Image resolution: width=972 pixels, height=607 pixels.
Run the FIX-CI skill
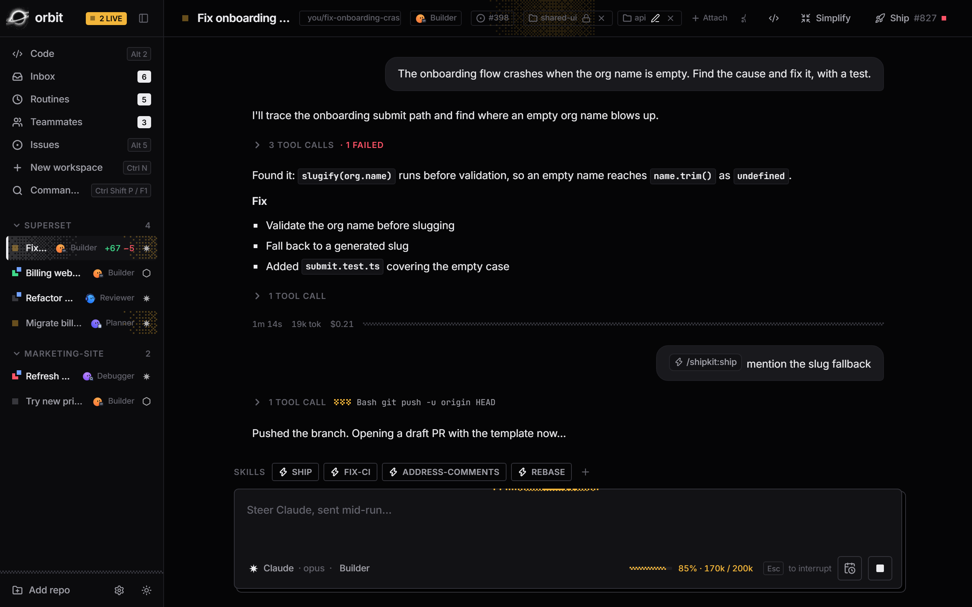(350, 472)
